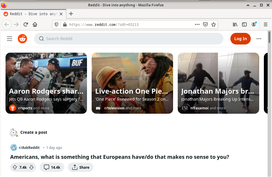Visit r/sports community link
This screenshot has height=178, width=272.
[25, 108]
